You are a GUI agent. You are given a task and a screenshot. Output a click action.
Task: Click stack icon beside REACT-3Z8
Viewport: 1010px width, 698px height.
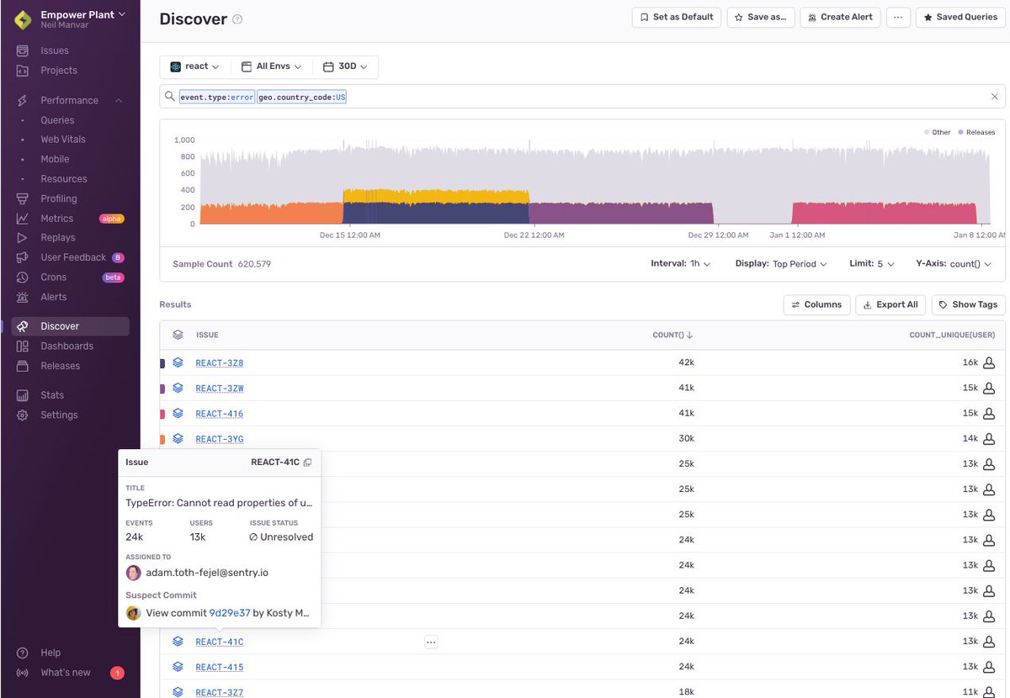tap(178, 362)
